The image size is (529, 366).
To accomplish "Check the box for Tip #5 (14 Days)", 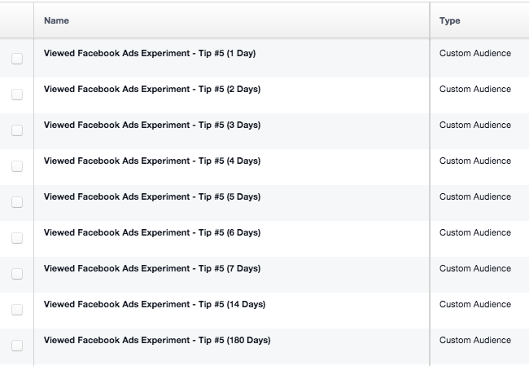I will [x=17, y=309].
